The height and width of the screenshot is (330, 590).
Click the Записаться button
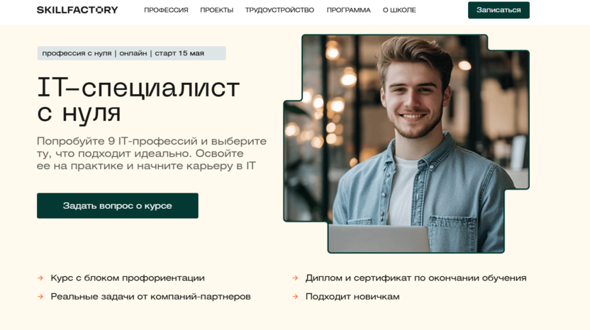[x=499, y=10]
